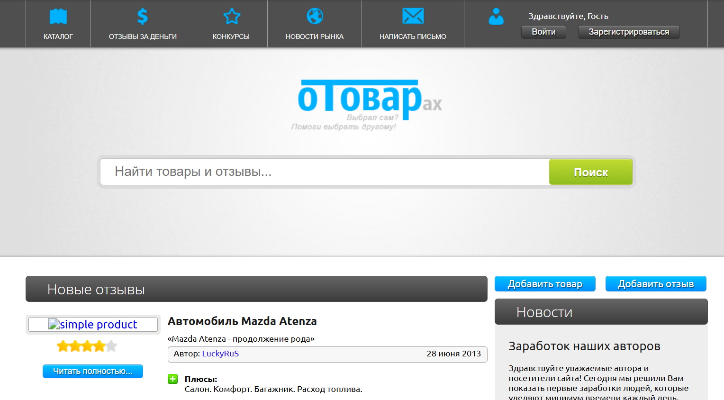Click the Добавить отзыв button
The image size is (724, 400).
tap(656, 284)
